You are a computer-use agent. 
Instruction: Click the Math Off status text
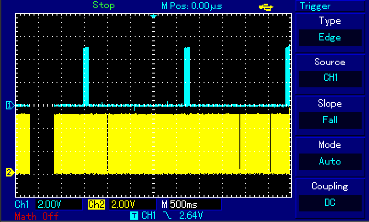(x=36, y=216)
